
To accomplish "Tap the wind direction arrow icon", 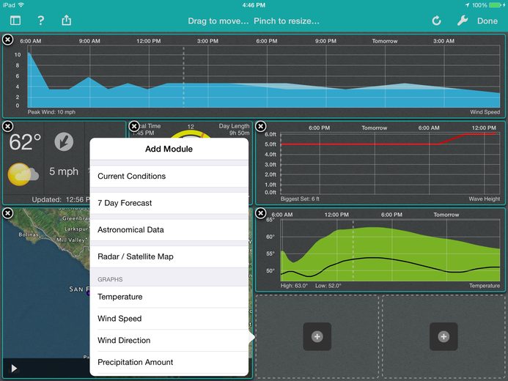I will tap(64, 142).
